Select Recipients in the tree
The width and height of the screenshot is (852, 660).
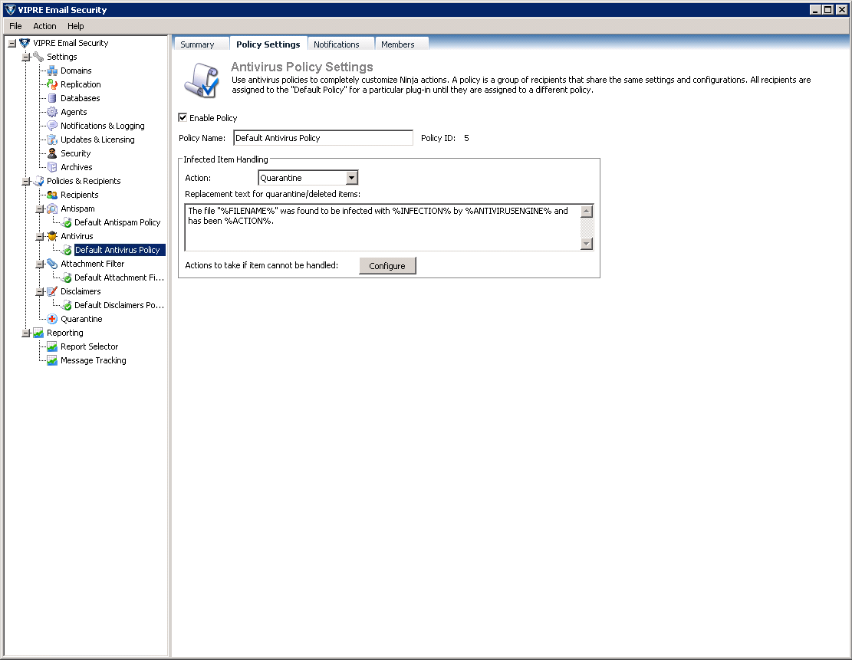[79, 195]
